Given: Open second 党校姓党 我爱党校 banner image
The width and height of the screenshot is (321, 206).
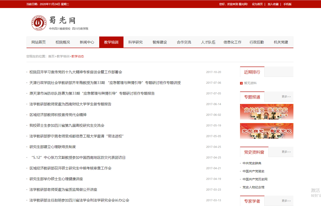Looking at the screenshot, I should coord(267,131).
